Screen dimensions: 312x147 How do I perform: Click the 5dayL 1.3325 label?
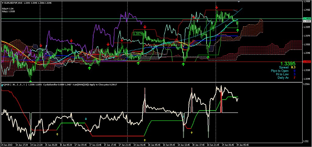pos(8,12)
